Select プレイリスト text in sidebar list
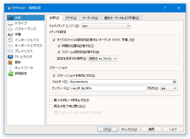This screenshot has height=139, width=190. coord(24,51)
